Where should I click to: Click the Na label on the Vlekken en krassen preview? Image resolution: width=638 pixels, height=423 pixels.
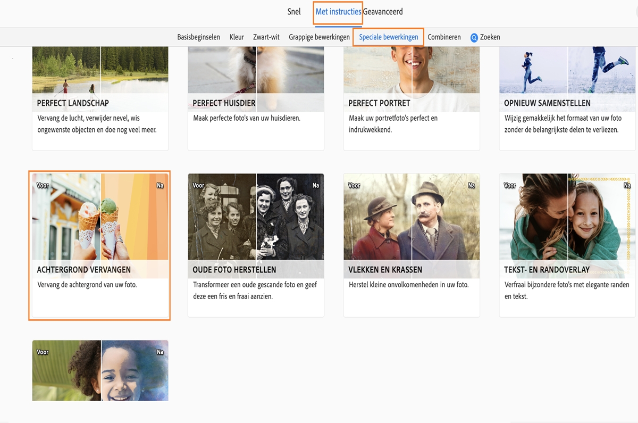click(471, 185)
